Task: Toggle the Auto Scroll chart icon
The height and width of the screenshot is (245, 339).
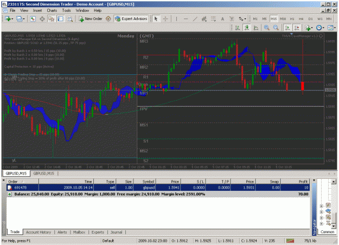Action: click(287, 28)
